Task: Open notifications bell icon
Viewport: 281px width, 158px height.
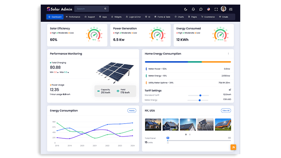Action: (x=193, y=9)
